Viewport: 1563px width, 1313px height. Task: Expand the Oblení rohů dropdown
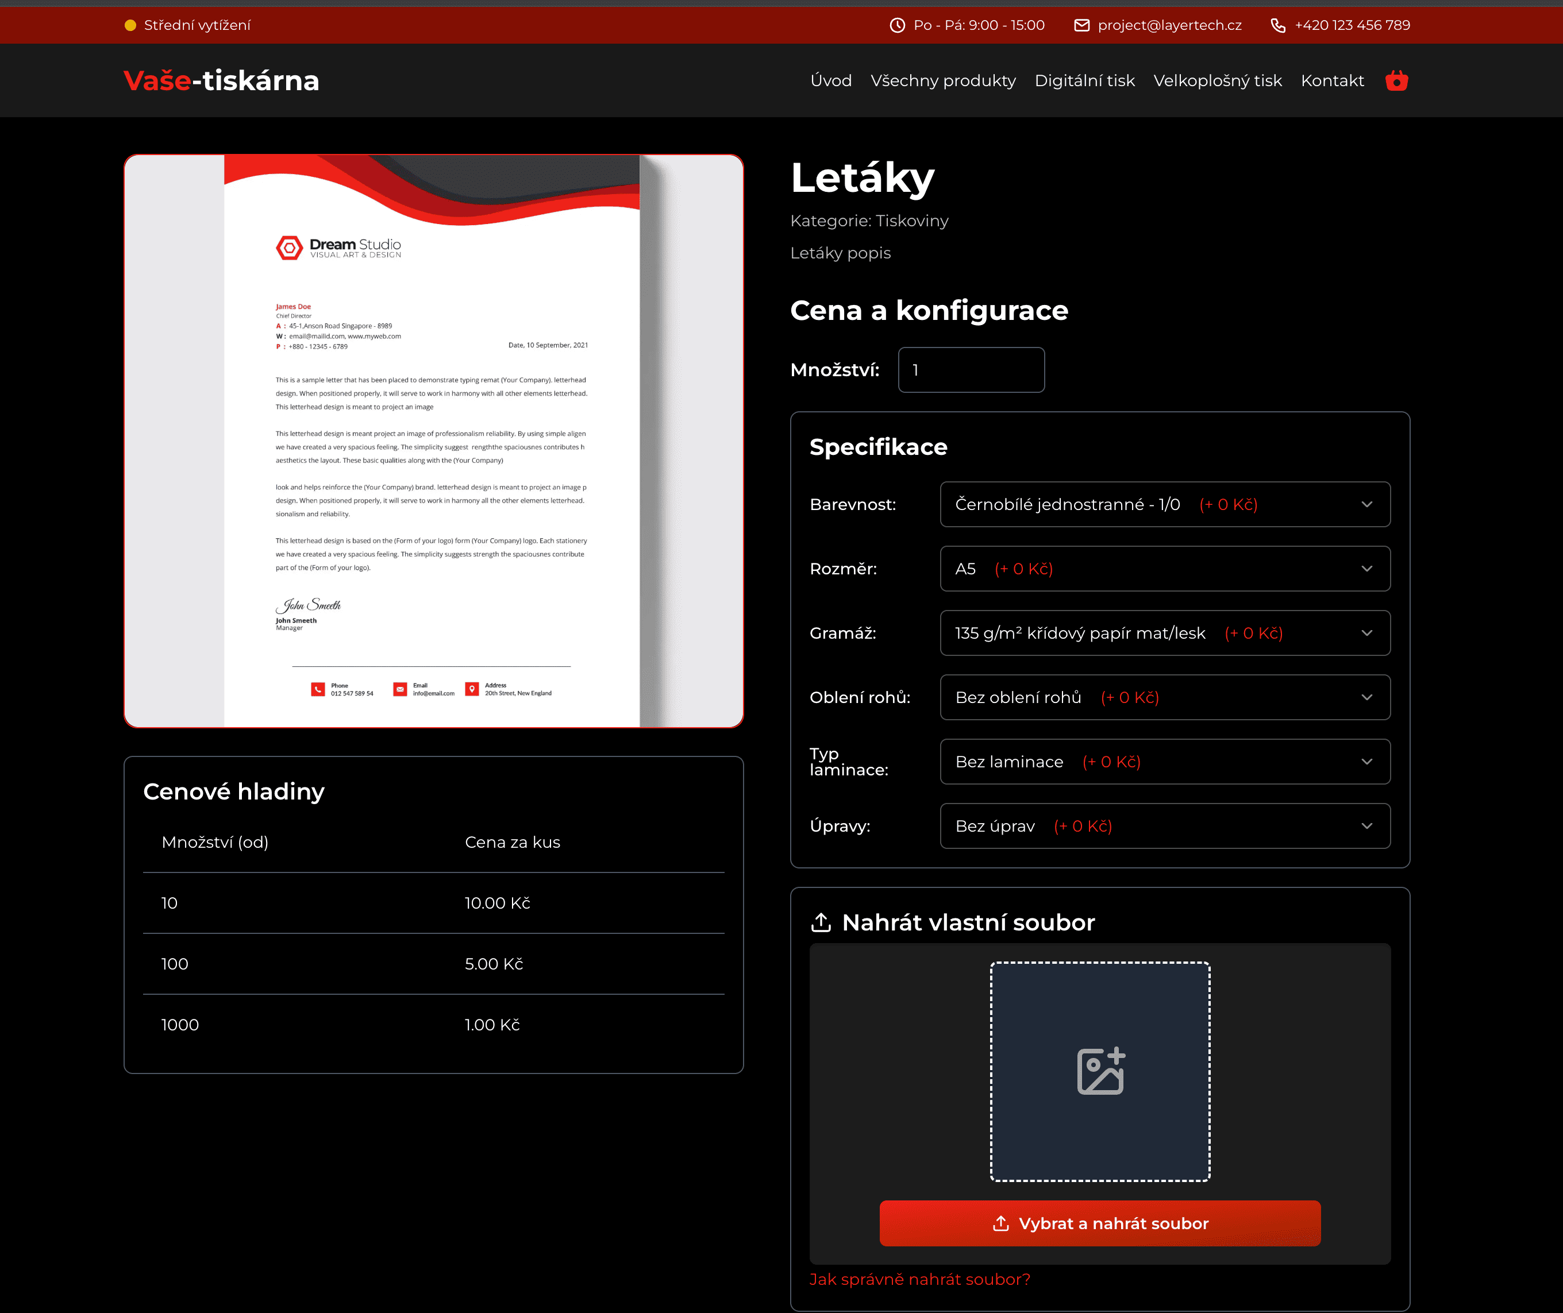click(1165, 697)
